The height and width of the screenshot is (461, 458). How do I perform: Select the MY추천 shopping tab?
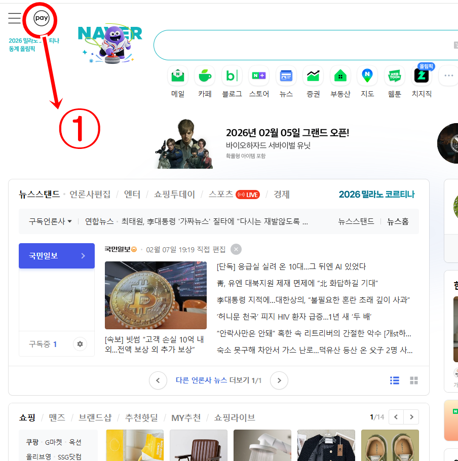[x=186, y=417]
